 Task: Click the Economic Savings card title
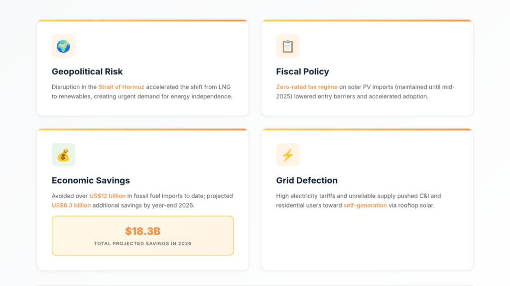91,180
